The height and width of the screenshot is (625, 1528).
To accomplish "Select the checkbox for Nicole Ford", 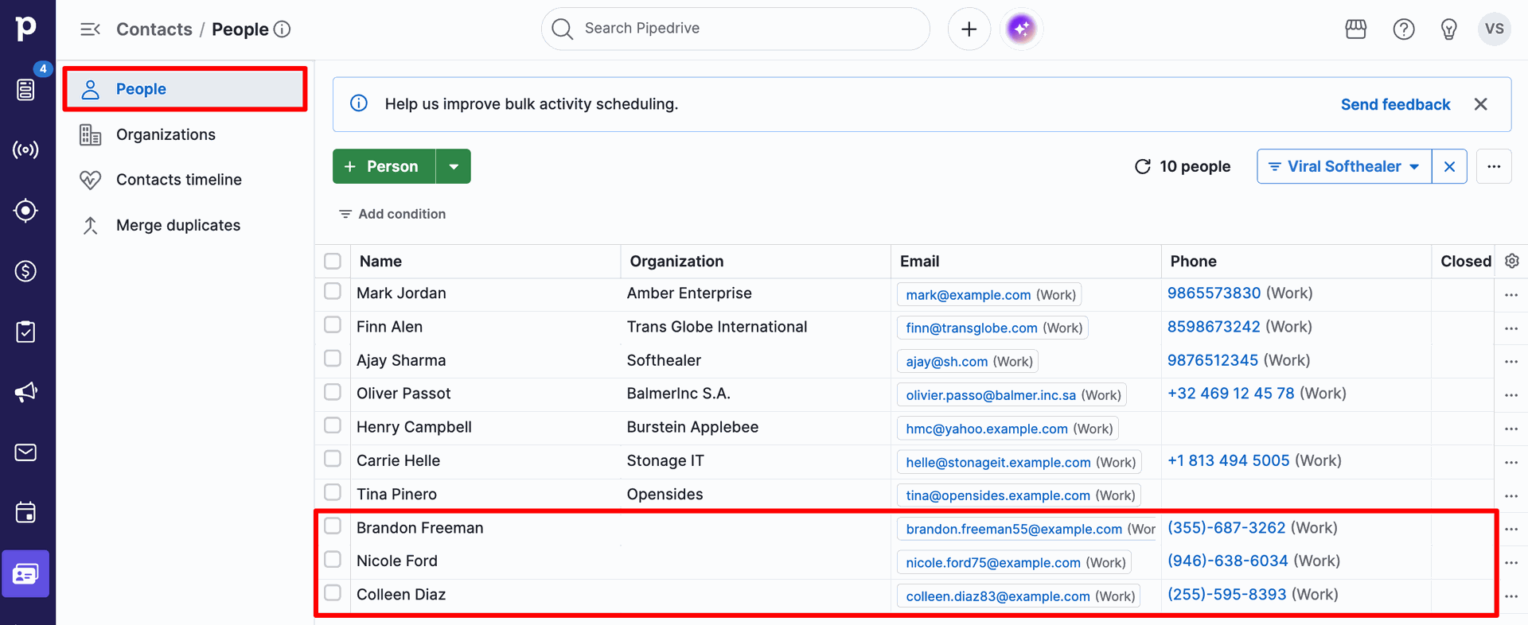I will point(333,560).
